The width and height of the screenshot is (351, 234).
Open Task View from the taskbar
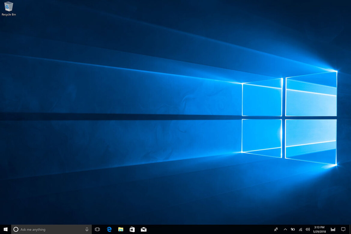pos(97,229)
